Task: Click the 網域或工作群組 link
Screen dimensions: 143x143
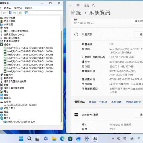Action: click(98, 102)
